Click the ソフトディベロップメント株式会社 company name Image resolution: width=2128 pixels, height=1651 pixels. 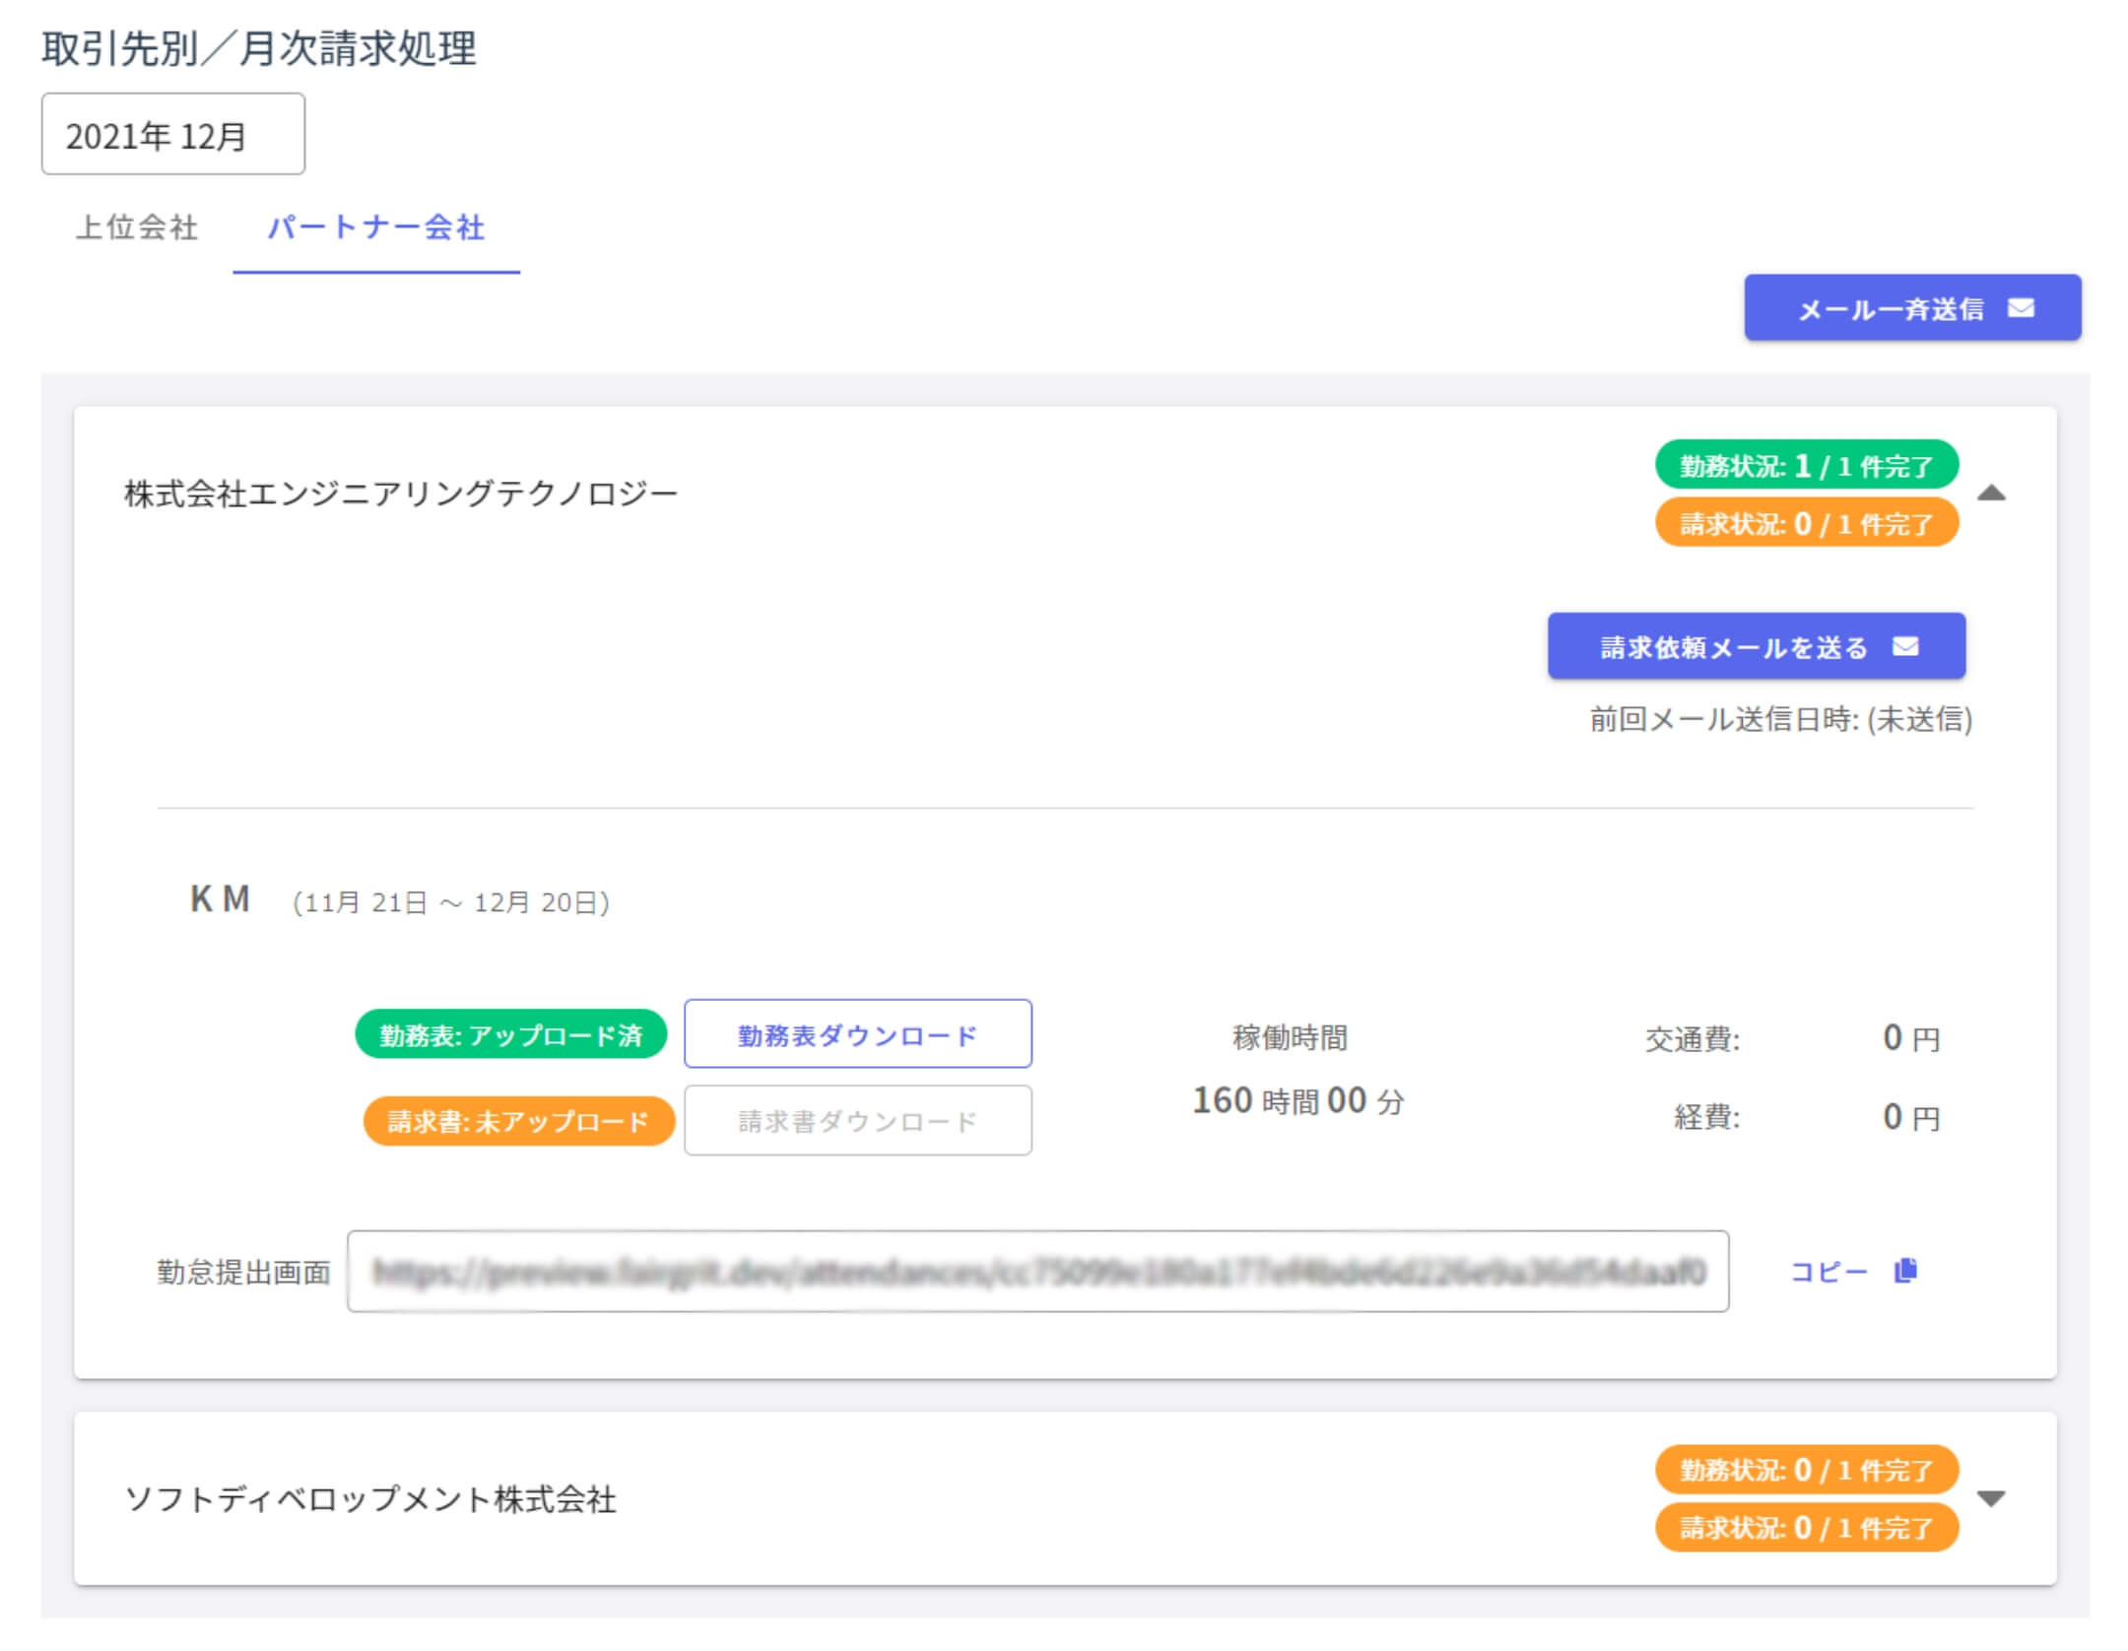click(x=370, y=1498)
